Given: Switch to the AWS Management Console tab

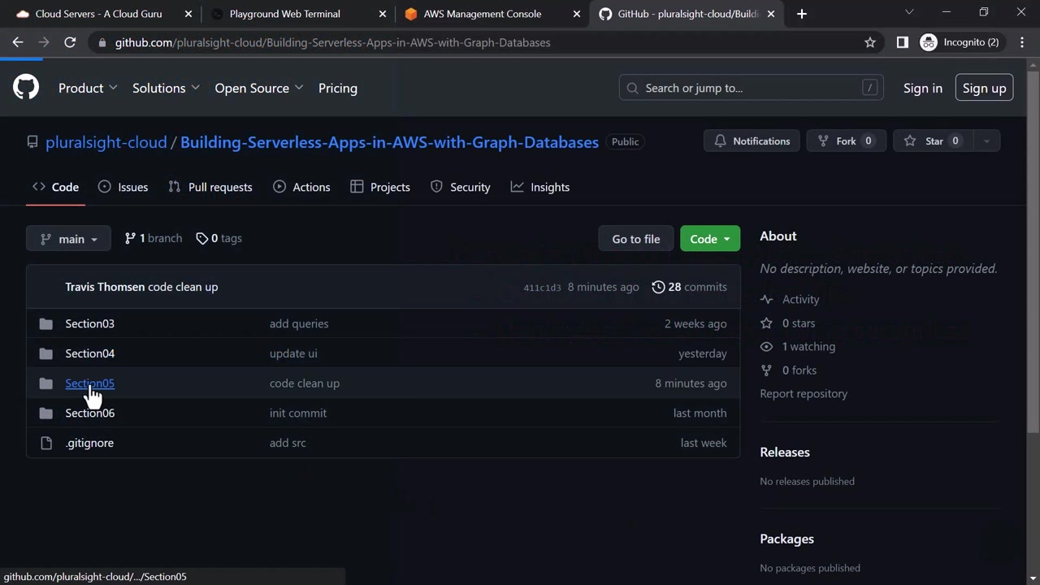Looking at the screenshot, I should tap(482, 14).
